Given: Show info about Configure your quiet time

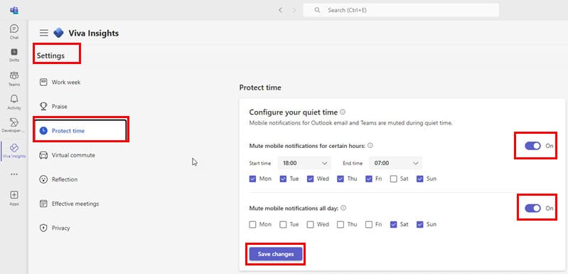Looking at the screenshot, I should [343, 112].
